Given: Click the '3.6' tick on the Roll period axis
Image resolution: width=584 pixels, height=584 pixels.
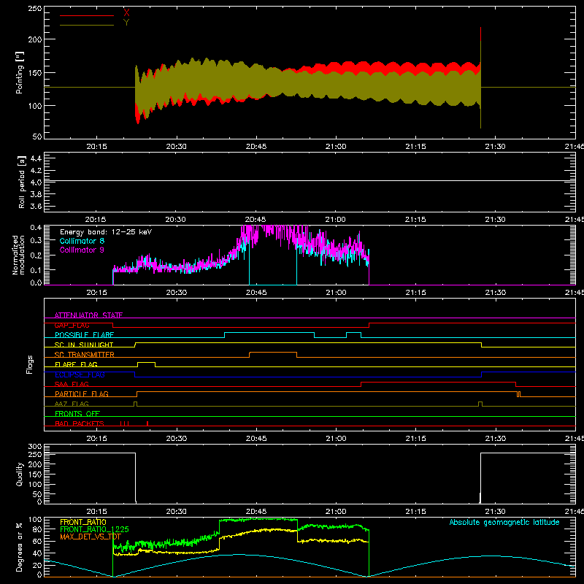Looking at the screenshot, I should (36, 206).
